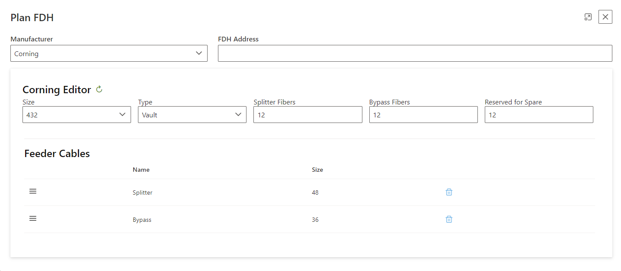Open the Manufacturer dropdown
This screenshot has height=271, width=621.
pos(109,54)
